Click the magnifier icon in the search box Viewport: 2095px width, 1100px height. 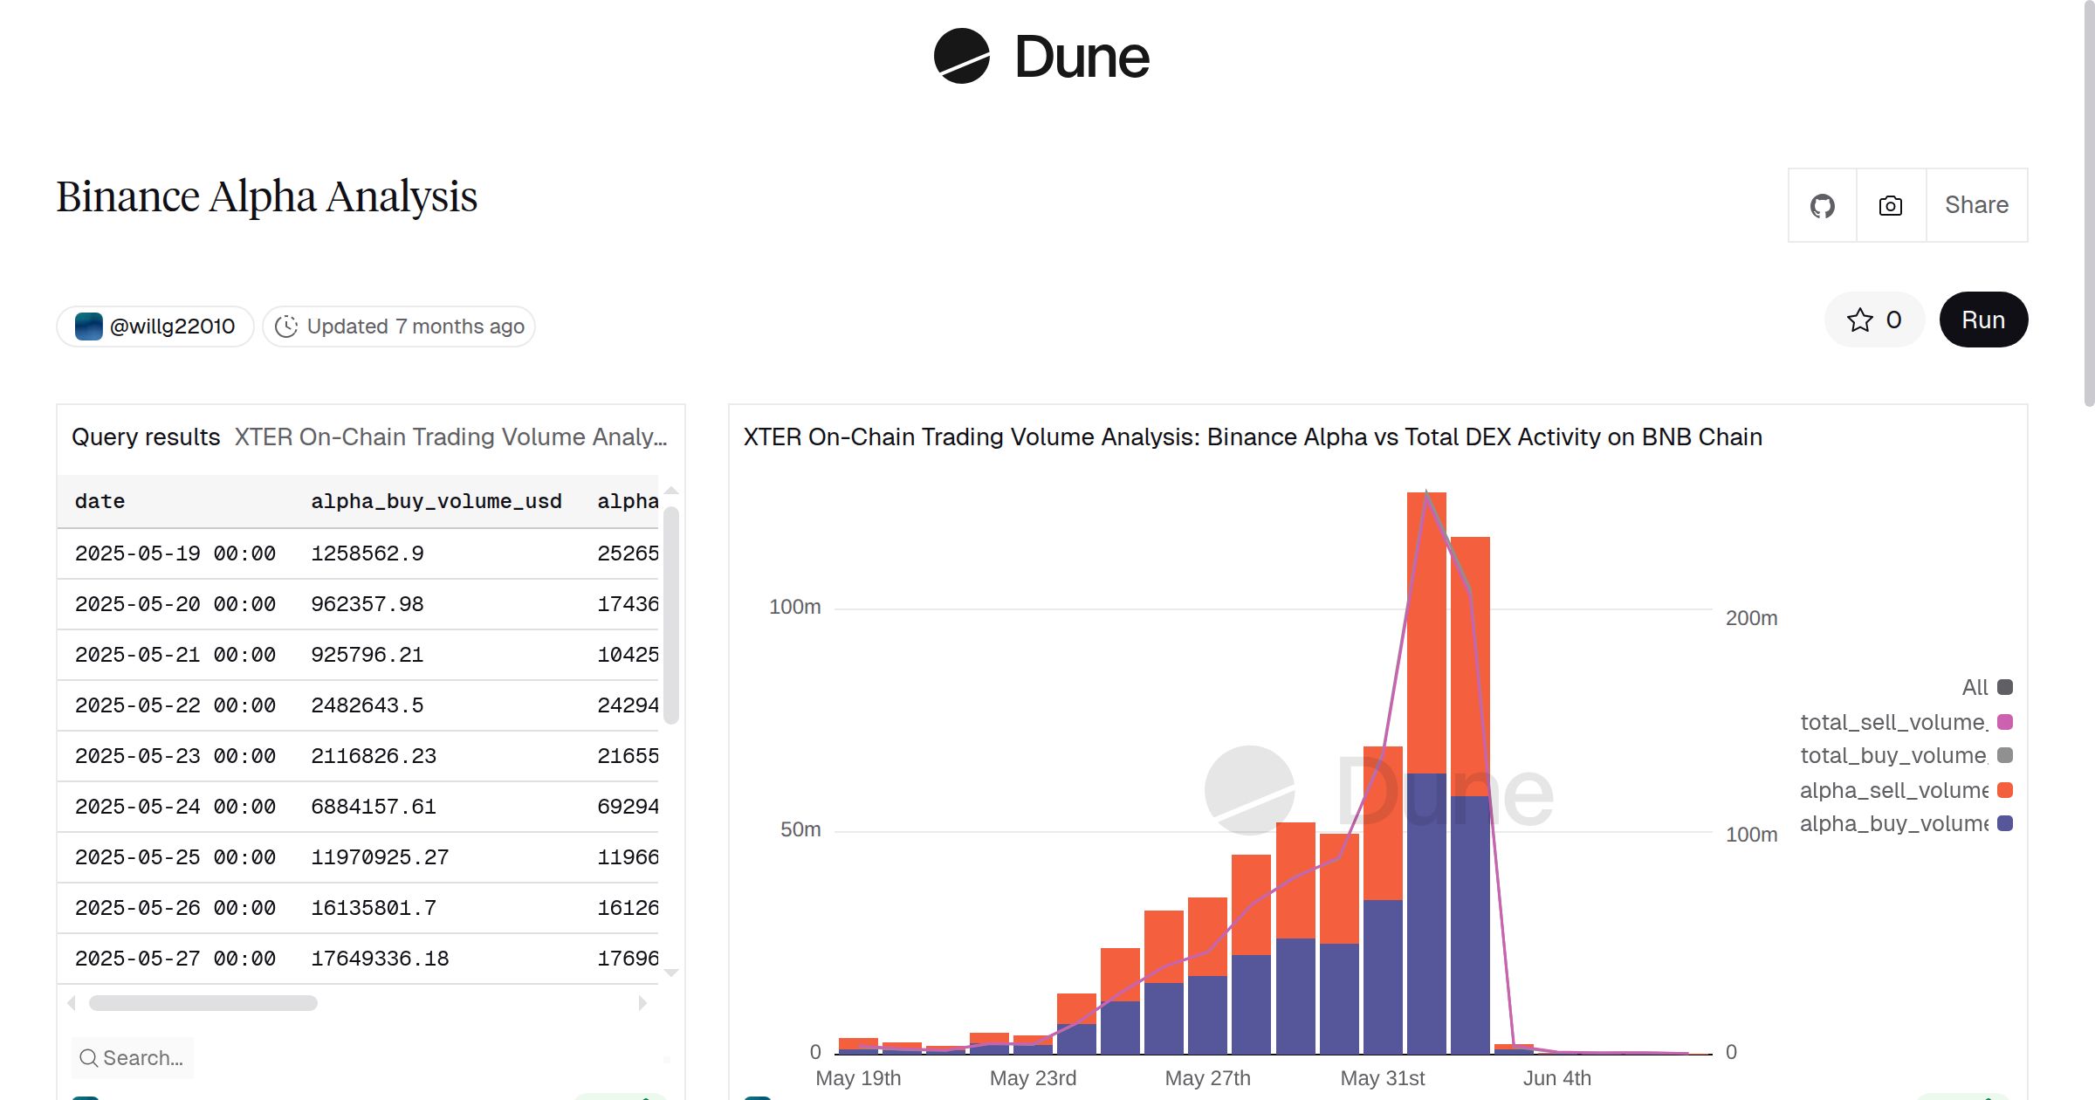point(87,1057)
